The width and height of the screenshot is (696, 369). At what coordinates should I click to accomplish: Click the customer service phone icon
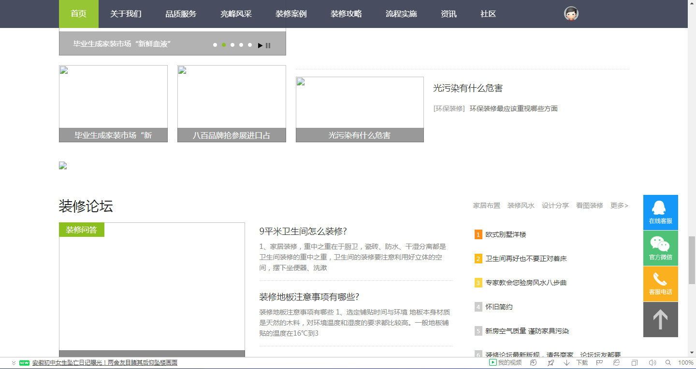pos(660,284)
